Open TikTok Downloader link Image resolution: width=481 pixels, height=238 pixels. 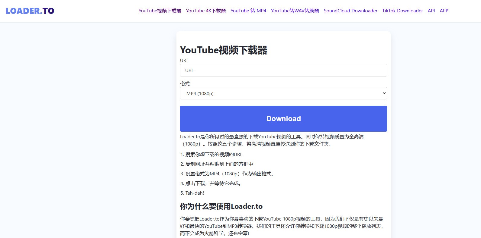402,11
